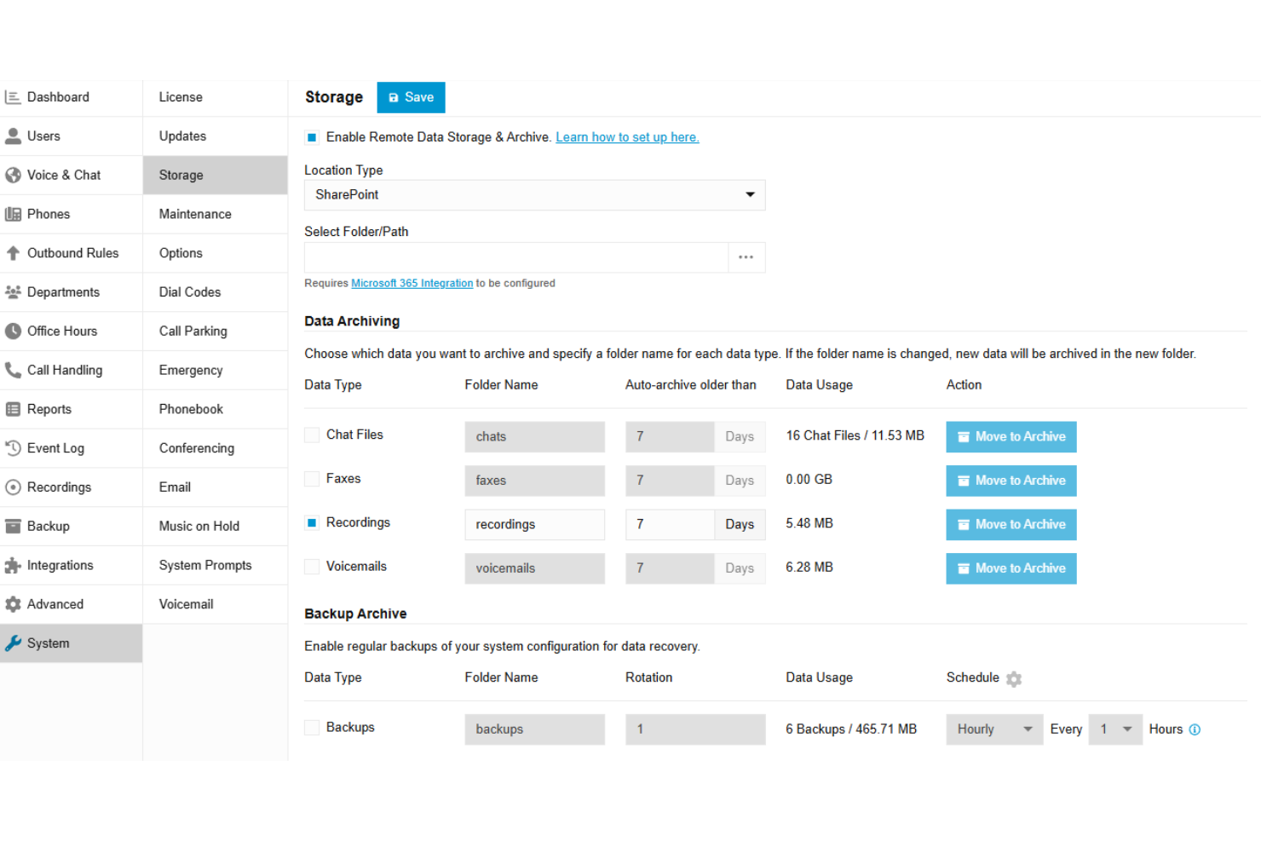This screenshot has height=841, width=1261.
Task: Enable the Backups checkbox
Action: (311, 727)
